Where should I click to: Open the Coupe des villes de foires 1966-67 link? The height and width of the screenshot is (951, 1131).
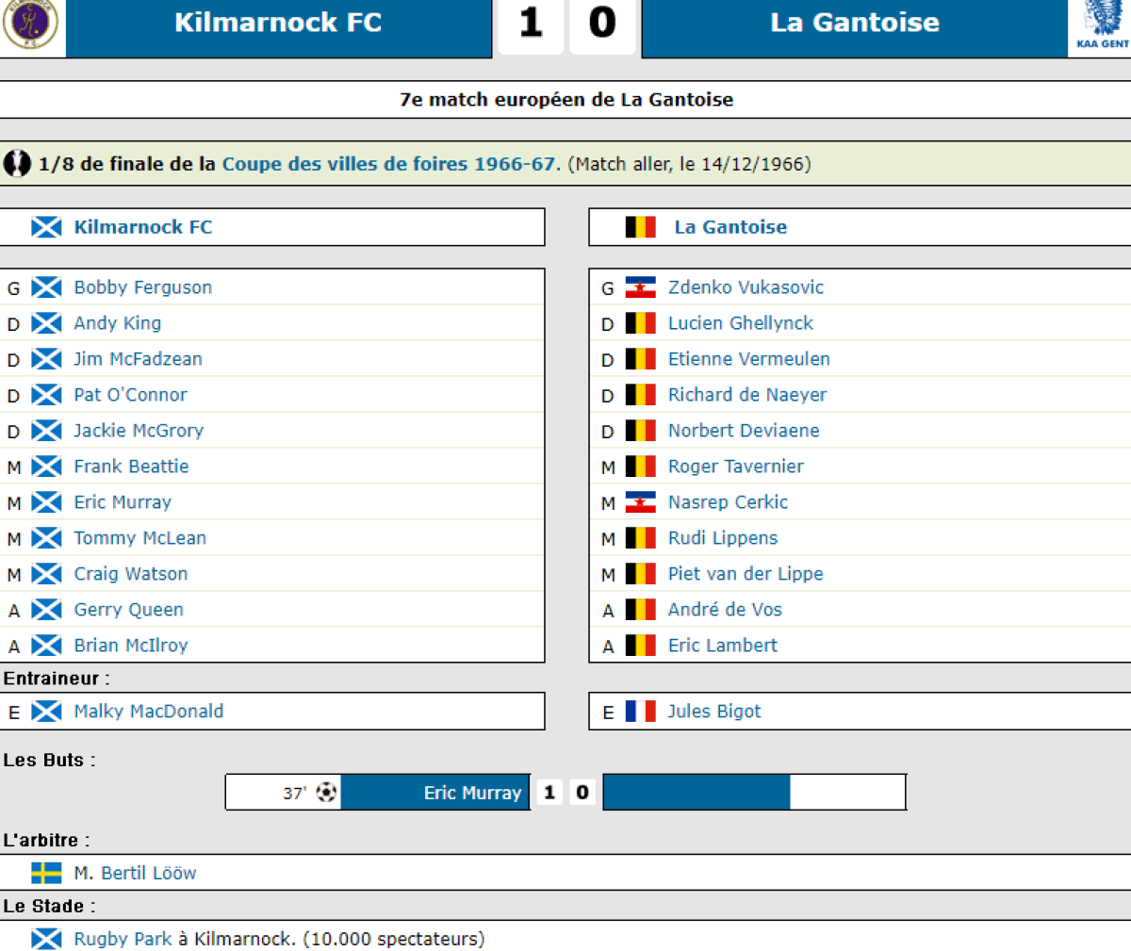pos(388,164)
